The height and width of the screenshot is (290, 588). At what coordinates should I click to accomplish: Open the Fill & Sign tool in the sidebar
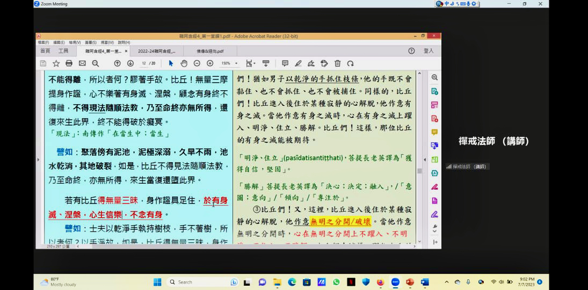coord(434,186)
